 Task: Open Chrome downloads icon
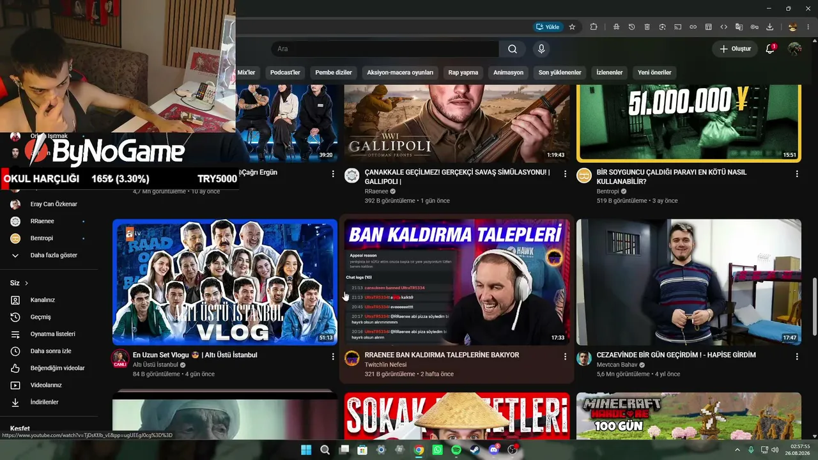pos(770,27)
